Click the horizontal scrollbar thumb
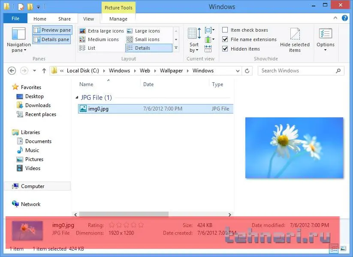 [x=124, y=214]
